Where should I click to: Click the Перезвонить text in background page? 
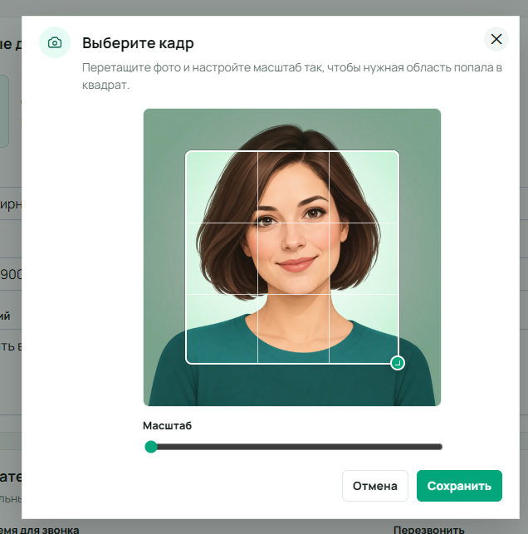click(429, 530)
